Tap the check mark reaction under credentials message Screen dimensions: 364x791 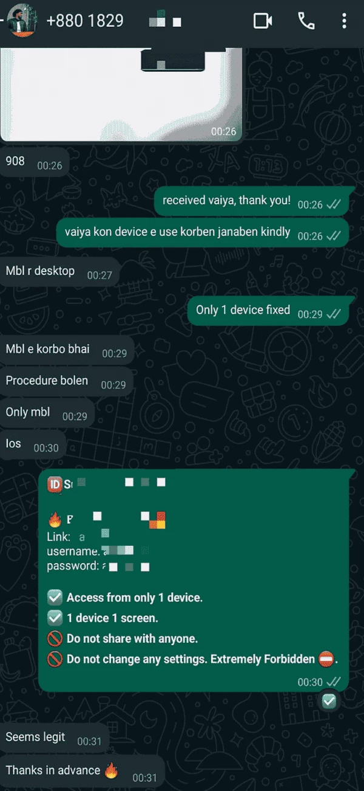coord(329,702)
